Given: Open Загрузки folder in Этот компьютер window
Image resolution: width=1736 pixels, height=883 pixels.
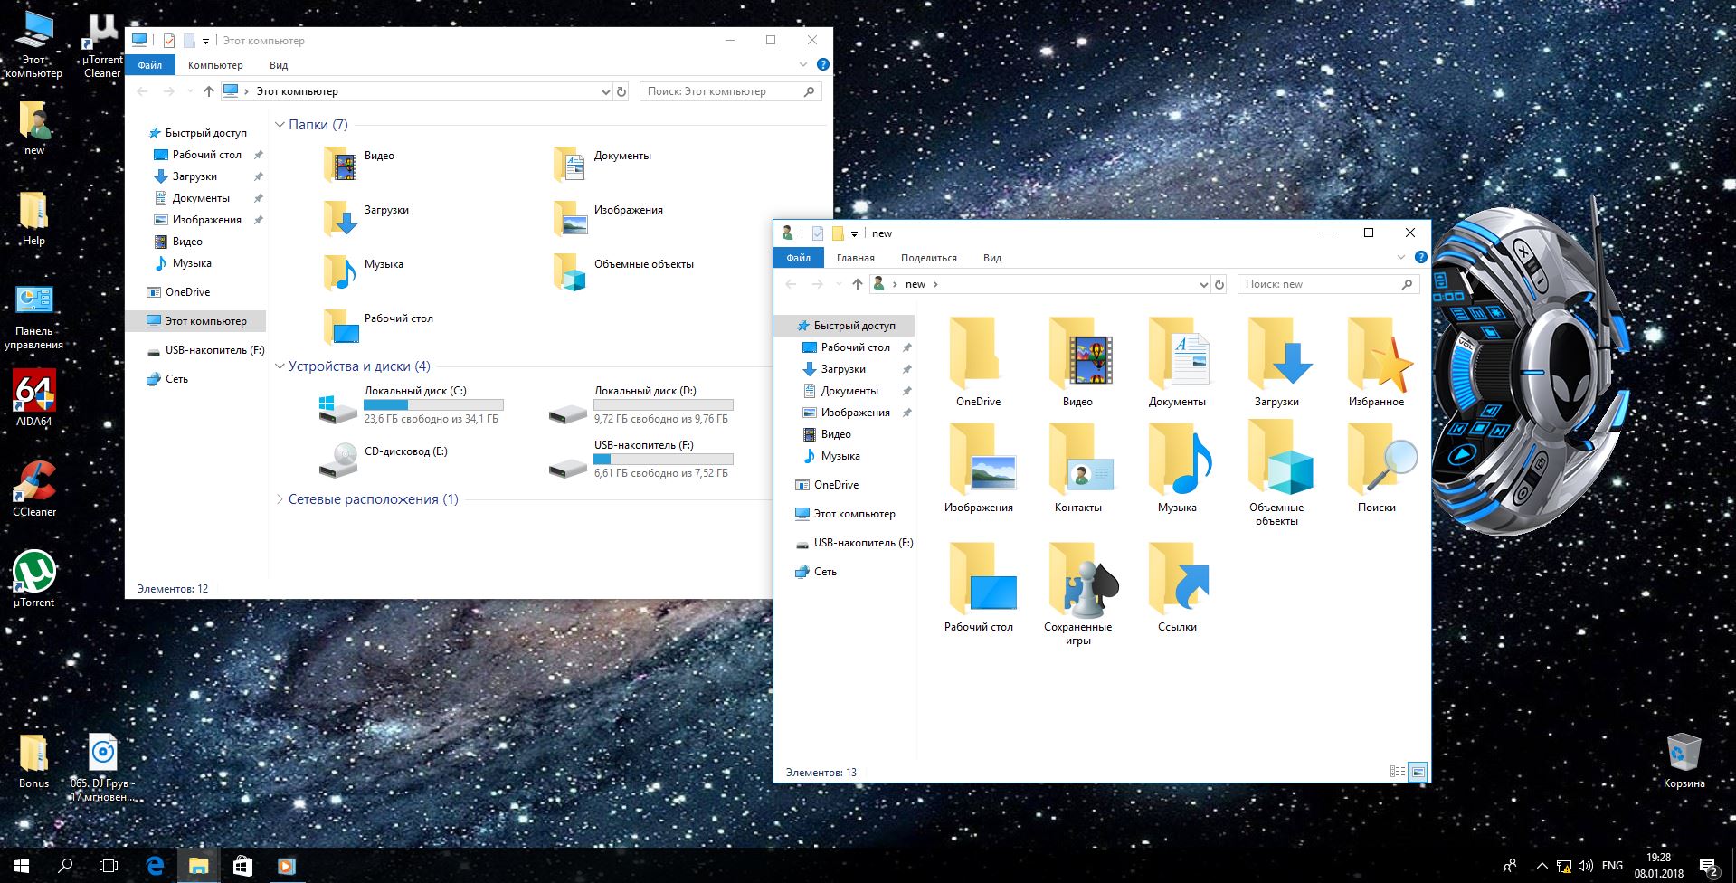Looking at the screenshot, I should tap(366, 220).
